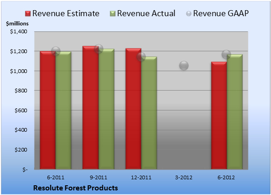Select the green actual bar for 6-2012
The image size is (271, 195).
point(235,112)
